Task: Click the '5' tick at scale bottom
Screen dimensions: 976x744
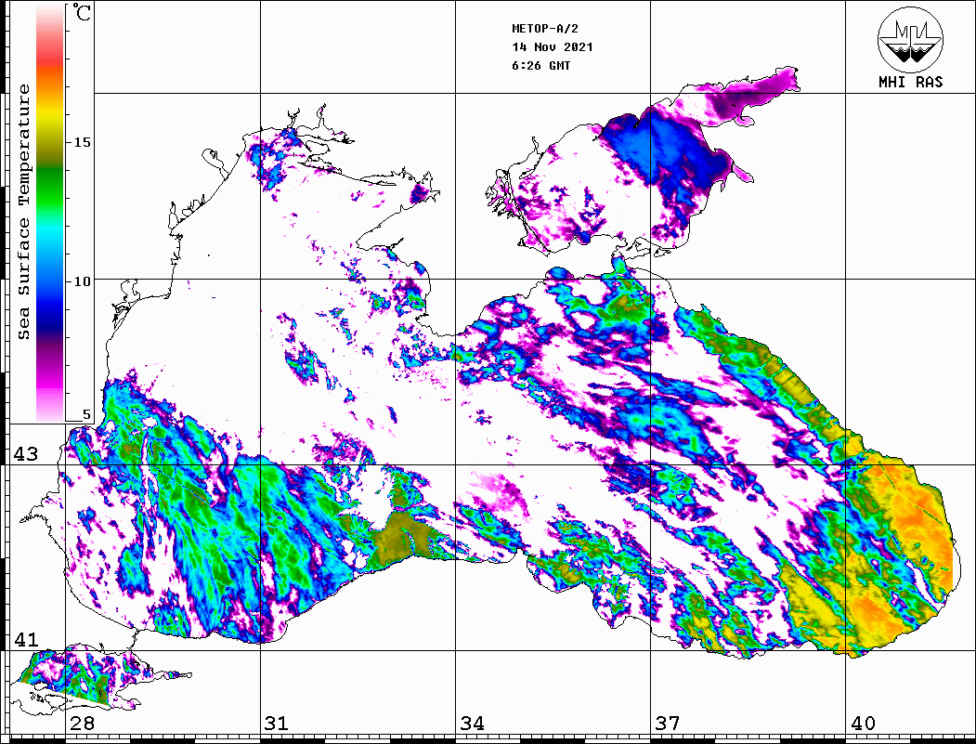Action: click(x=86, y=415)
